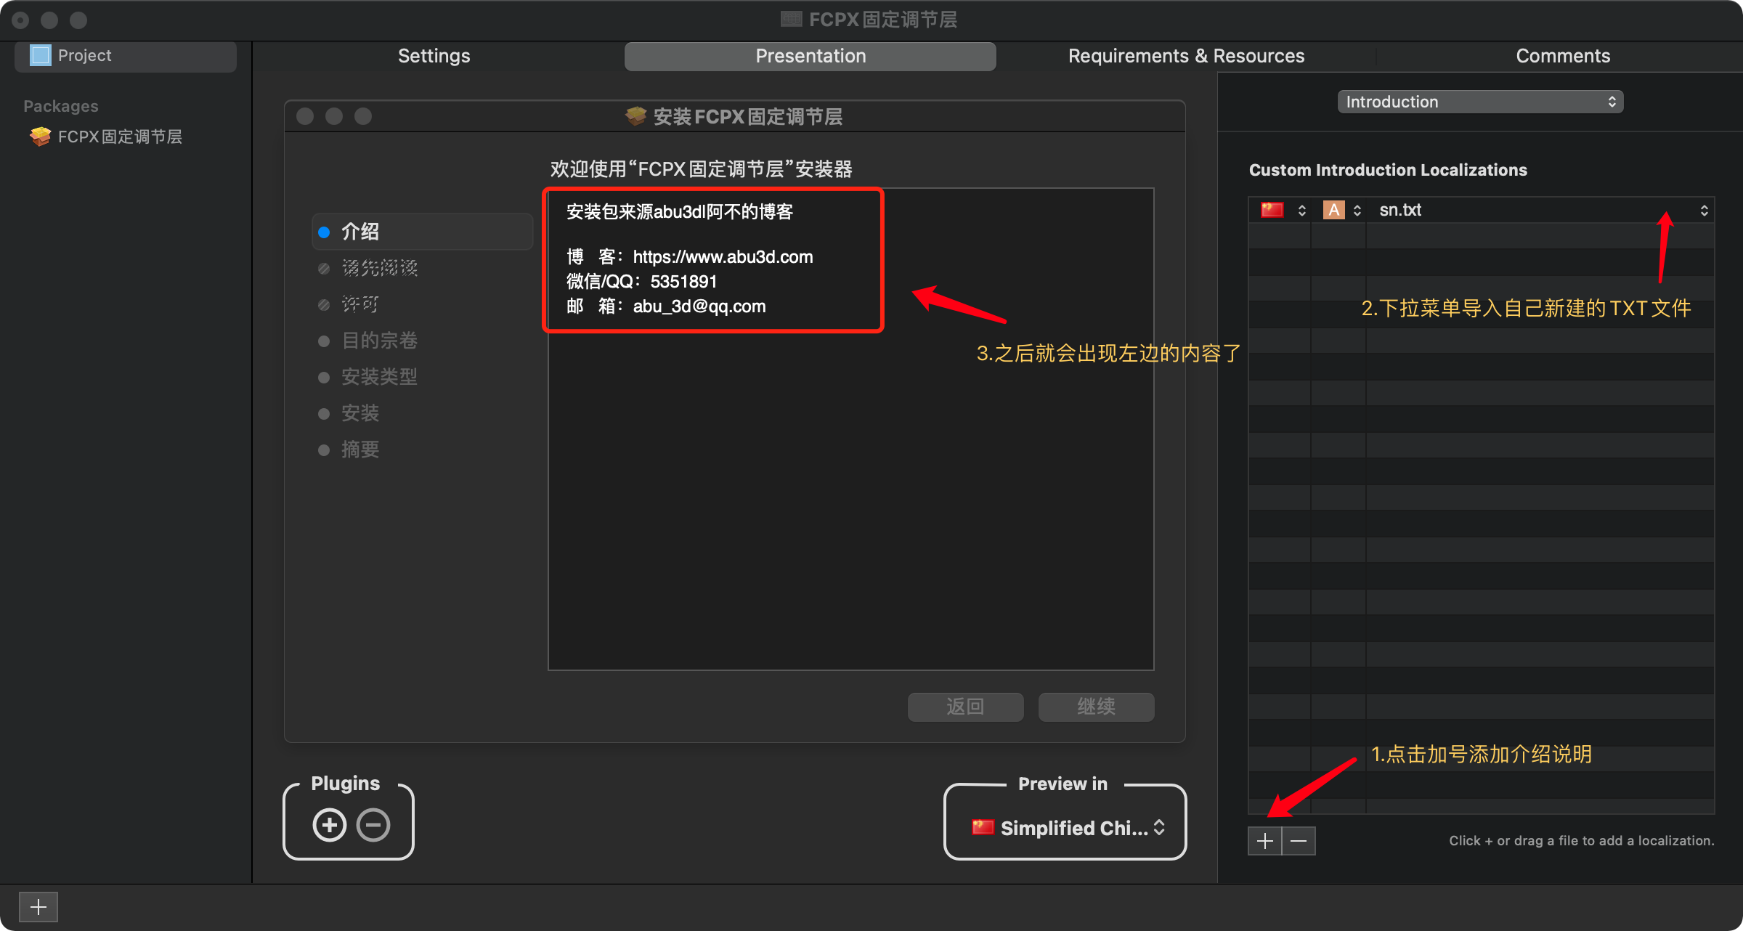Click the abu_3d@qq.com email text
This screenshot has height=931, width=1743.
click(699, 306)
